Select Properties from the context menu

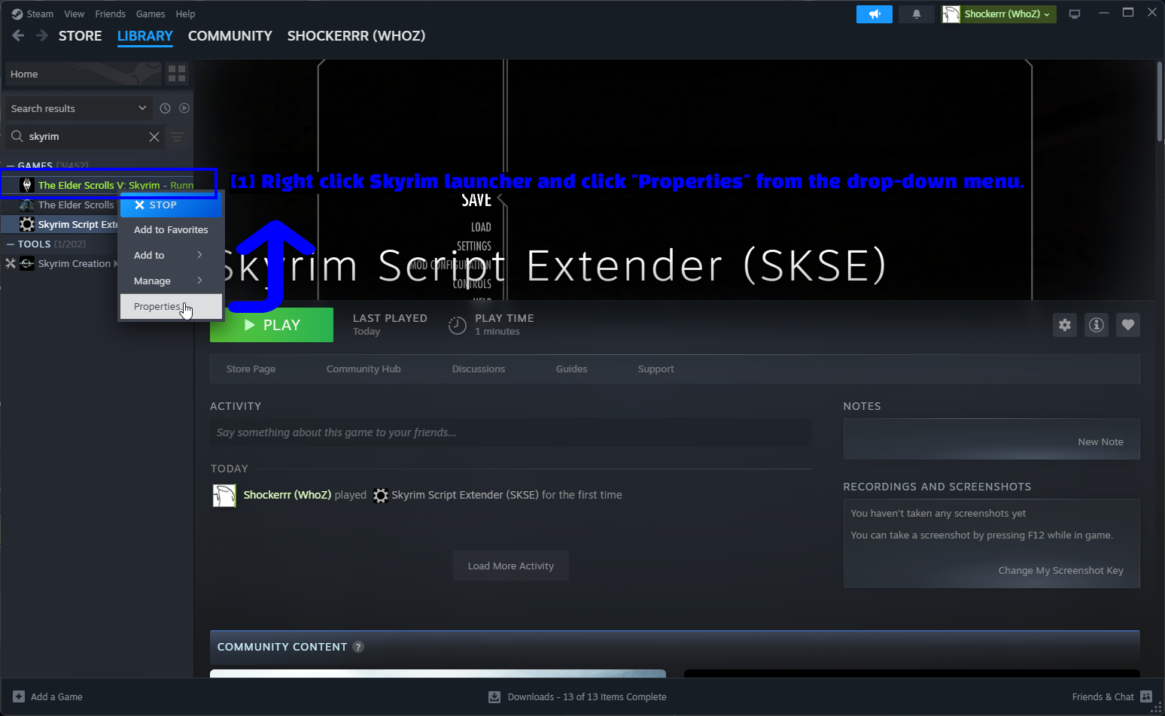tap(171, 307)
